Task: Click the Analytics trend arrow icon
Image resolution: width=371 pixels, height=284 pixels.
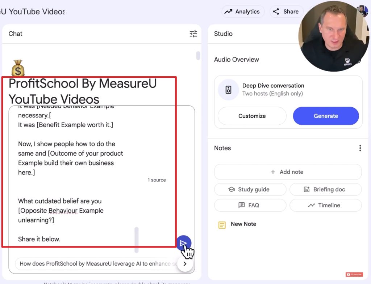Action: click(x=228, y=12)
